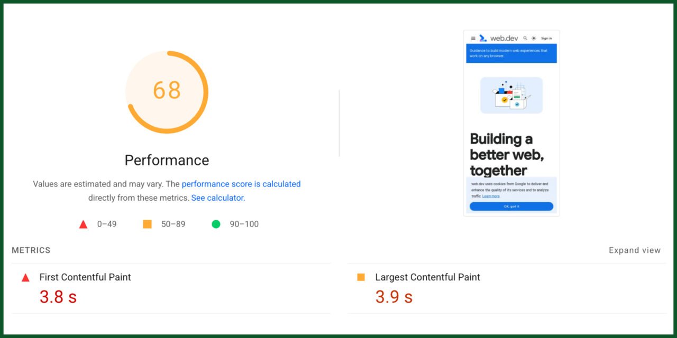Click the illustration image in the page preview
This screenshot has height=338, width=677.
click(x=511, y=95)
